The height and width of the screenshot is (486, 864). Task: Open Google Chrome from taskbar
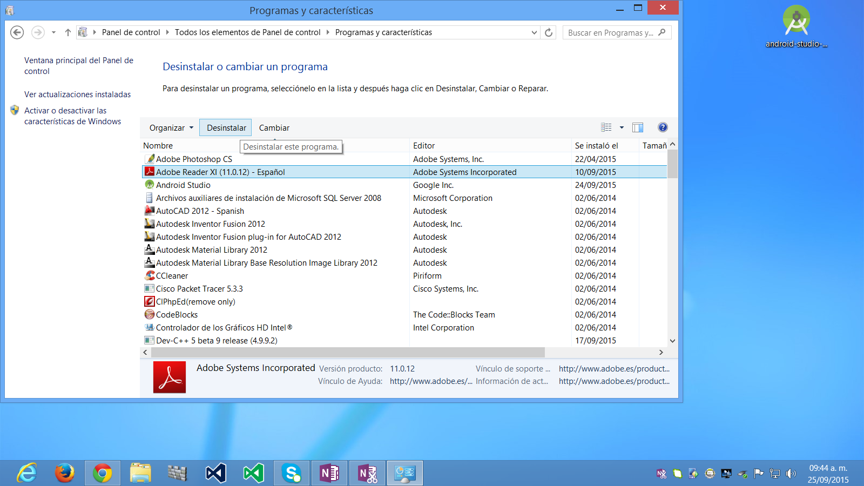click(x=103, y=474)
